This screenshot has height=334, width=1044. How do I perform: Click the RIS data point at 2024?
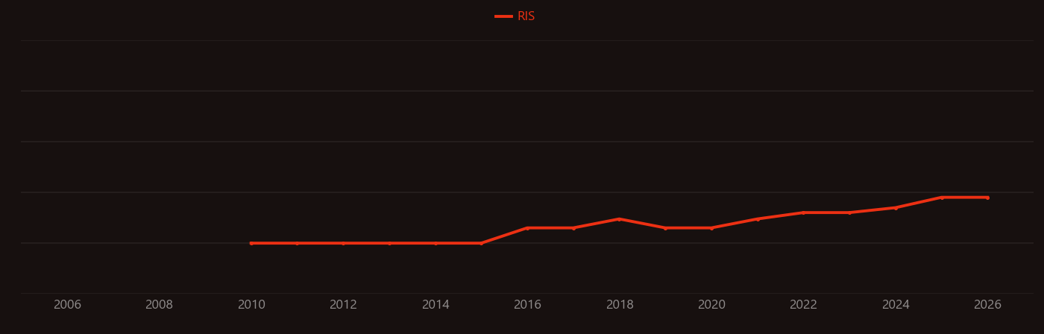(x=896, y=208)
